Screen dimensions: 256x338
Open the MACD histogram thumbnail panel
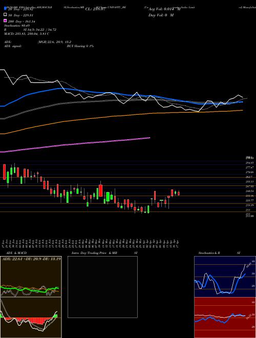pyautogui.click(x=31, y=318)
